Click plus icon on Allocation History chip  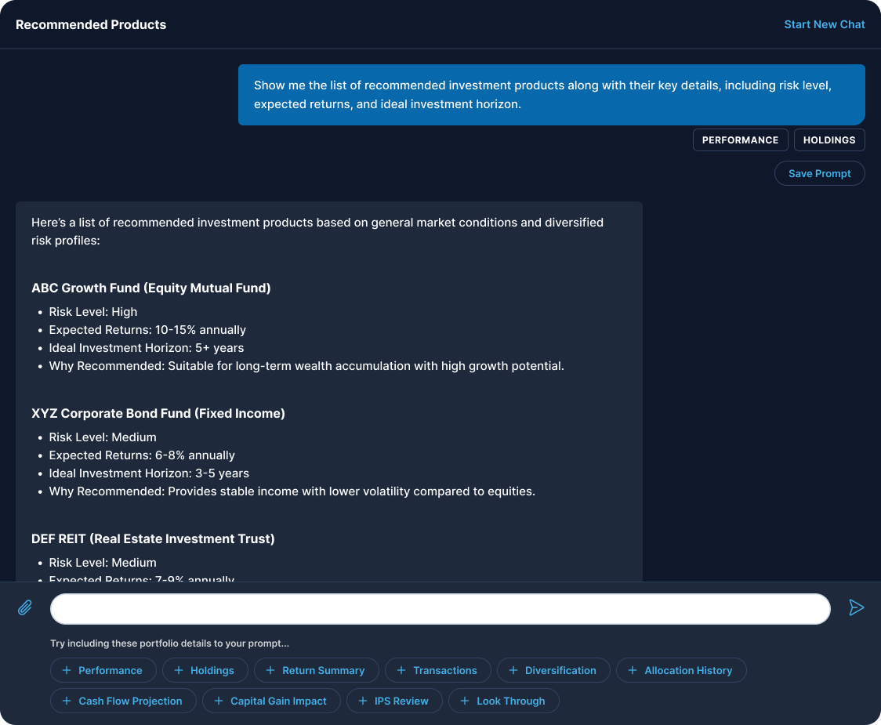pos(633,670)
